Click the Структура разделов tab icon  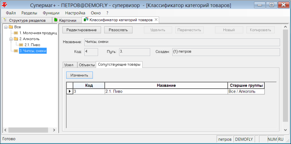tap(5, 20)
